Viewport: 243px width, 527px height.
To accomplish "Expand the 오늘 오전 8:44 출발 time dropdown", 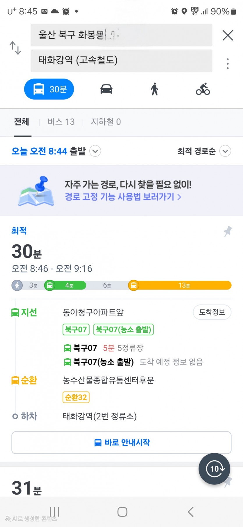I will [x=95, y=151].
